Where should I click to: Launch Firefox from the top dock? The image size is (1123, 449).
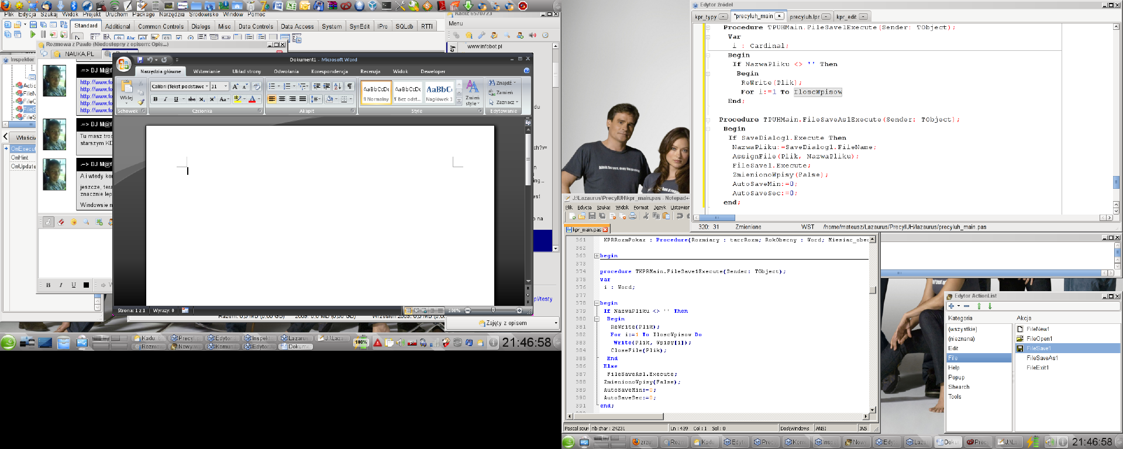click(5, 6)
